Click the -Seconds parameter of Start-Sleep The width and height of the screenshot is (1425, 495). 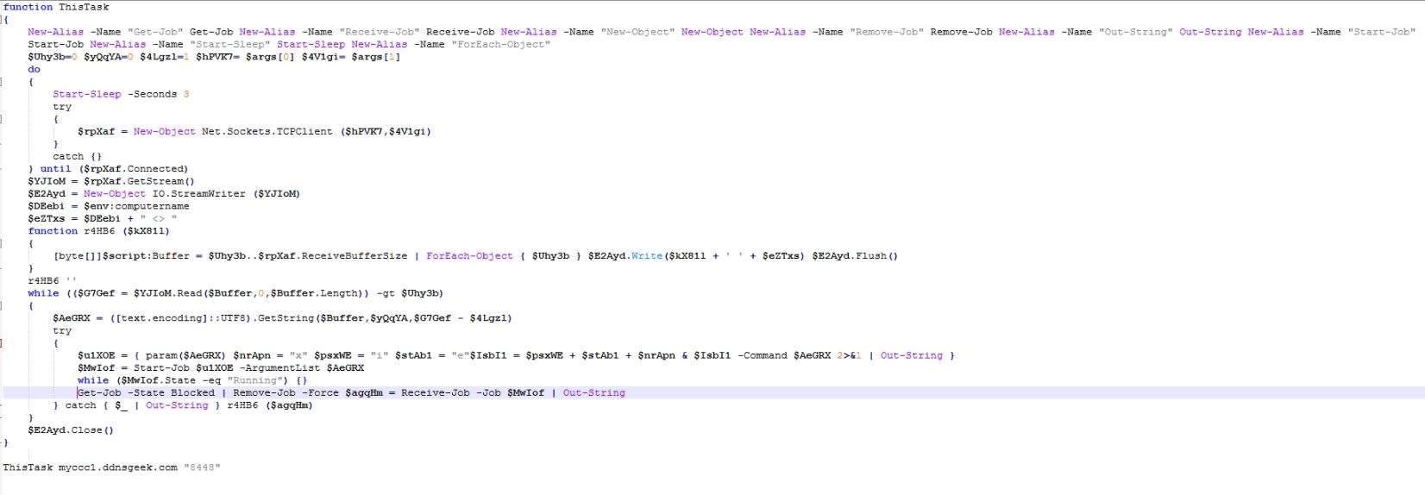click(x=153, y=94)
